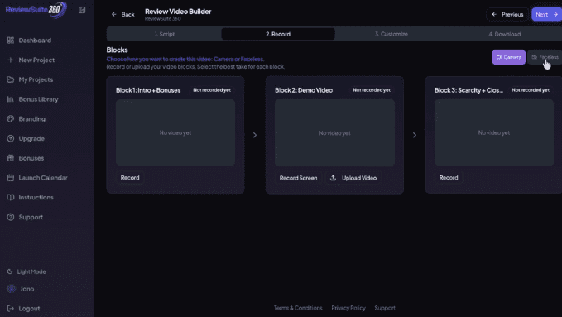Image resolution: width=562 pixels, height=317 pixels.
Task: Click the 'Block 1: Intro + Bonuses' title
Action: point(148,90)
